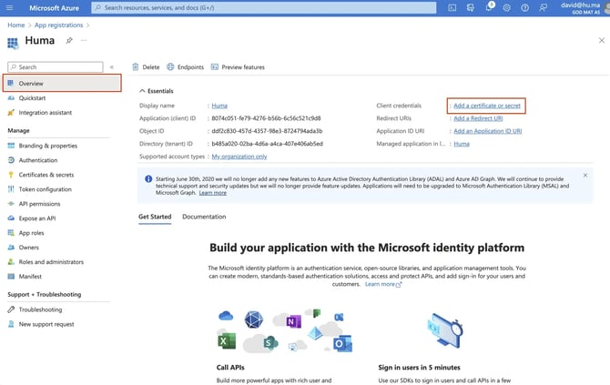The width and height of the screenshot is (610, 385).
Task: Click the Delete toolbar button
Action: click(x=146, y=66)
